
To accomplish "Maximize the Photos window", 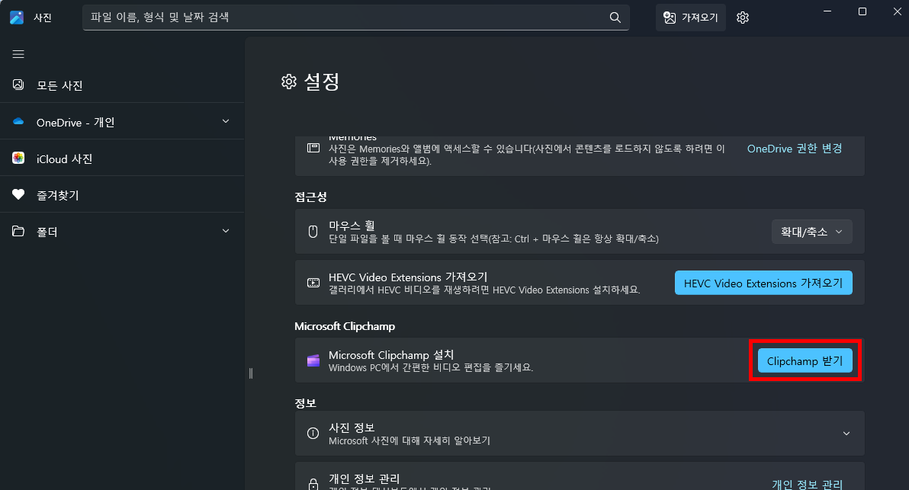I will 862,11.
